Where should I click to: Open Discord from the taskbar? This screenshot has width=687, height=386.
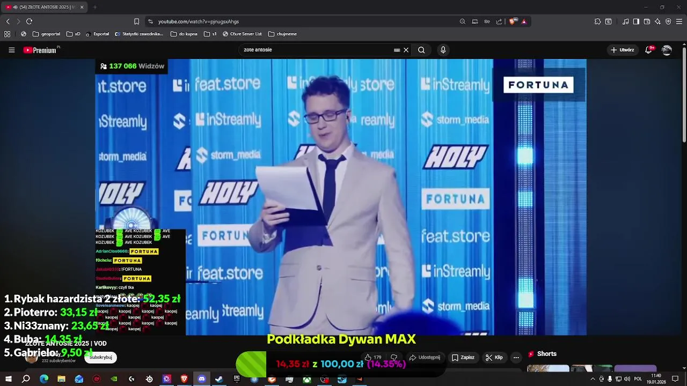click(x=201, y=379)
